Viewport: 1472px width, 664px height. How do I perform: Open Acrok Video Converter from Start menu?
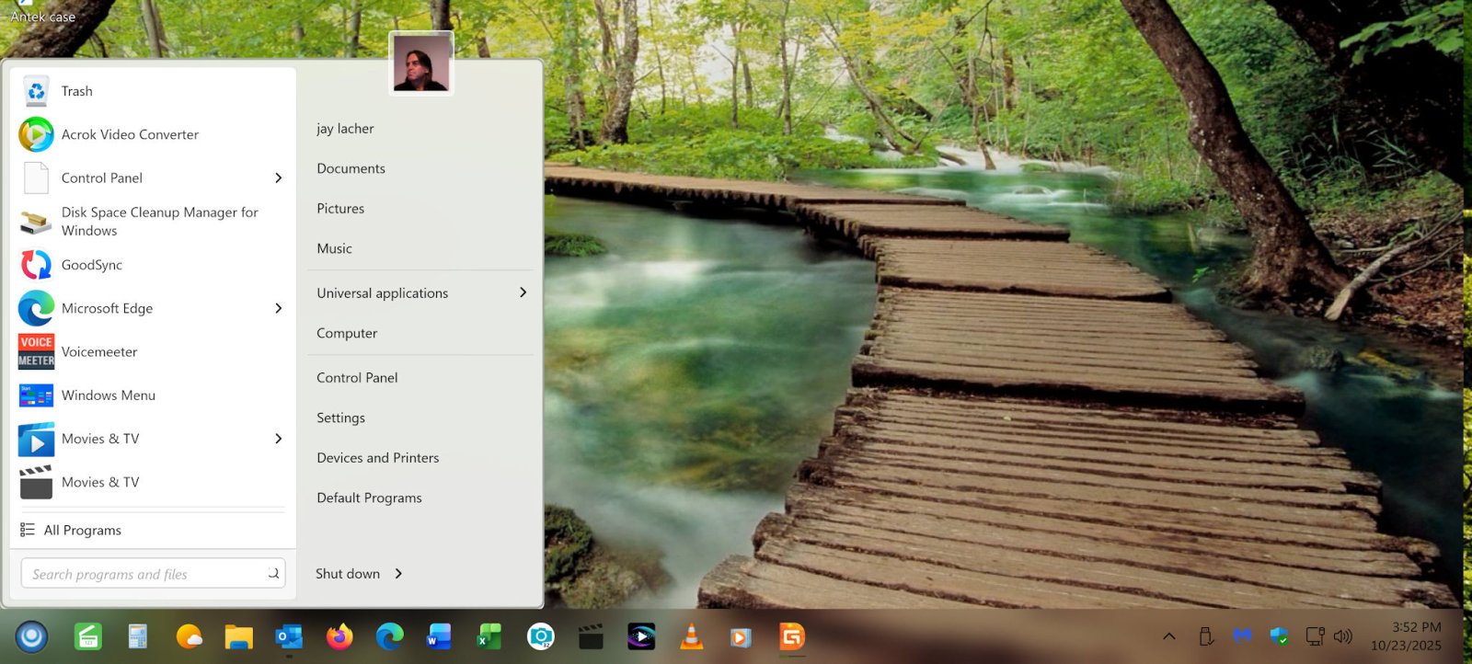click(x=130, y=134)
